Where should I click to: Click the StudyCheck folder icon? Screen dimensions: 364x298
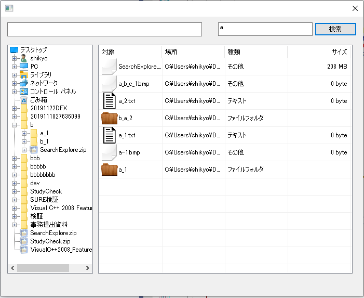pyautogui.click(x=24, y=191)
